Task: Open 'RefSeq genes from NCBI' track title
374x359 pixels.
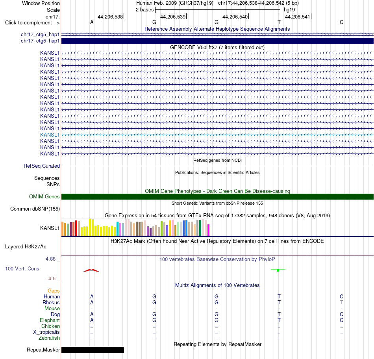Action: 217,160
